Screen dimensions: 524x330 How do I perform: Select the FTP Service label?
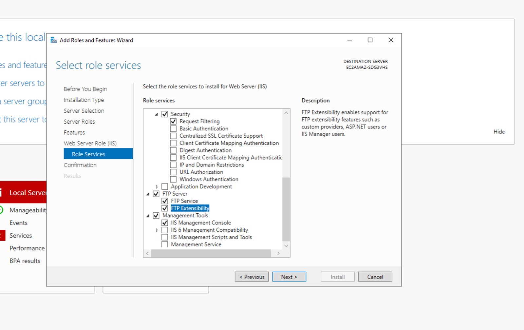click(184, 201)
